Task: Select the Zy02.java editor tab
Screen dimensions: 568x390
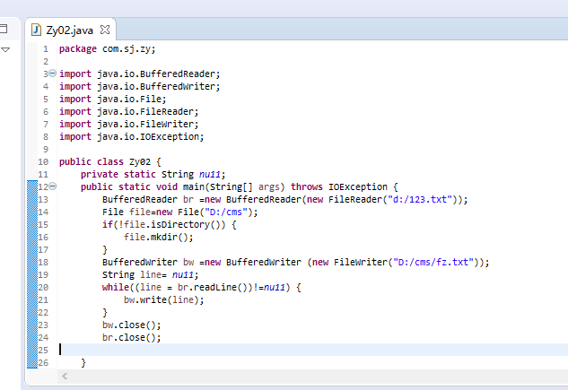Action: click(x=70, y=30)
